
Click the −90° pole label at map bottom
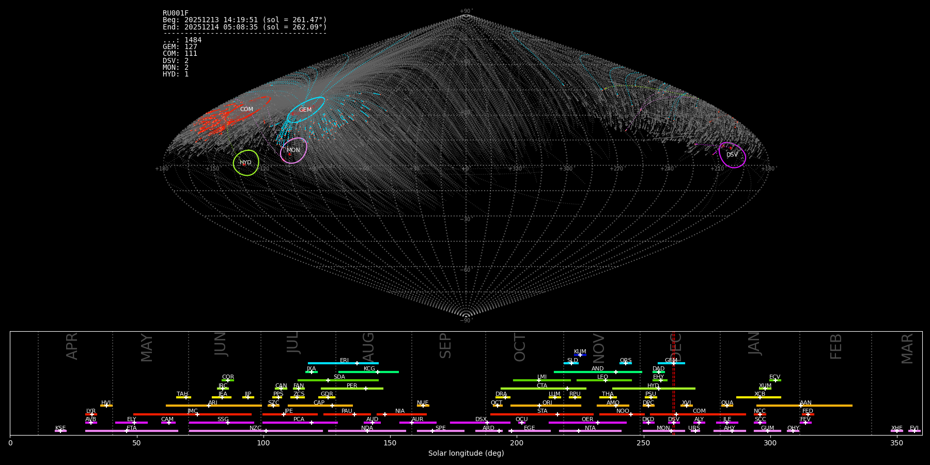point(466,320)
